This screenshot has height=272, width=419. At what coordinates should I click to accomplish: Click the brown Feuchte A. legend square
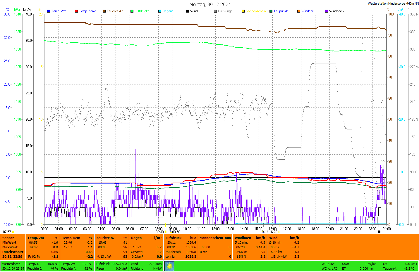104,11
